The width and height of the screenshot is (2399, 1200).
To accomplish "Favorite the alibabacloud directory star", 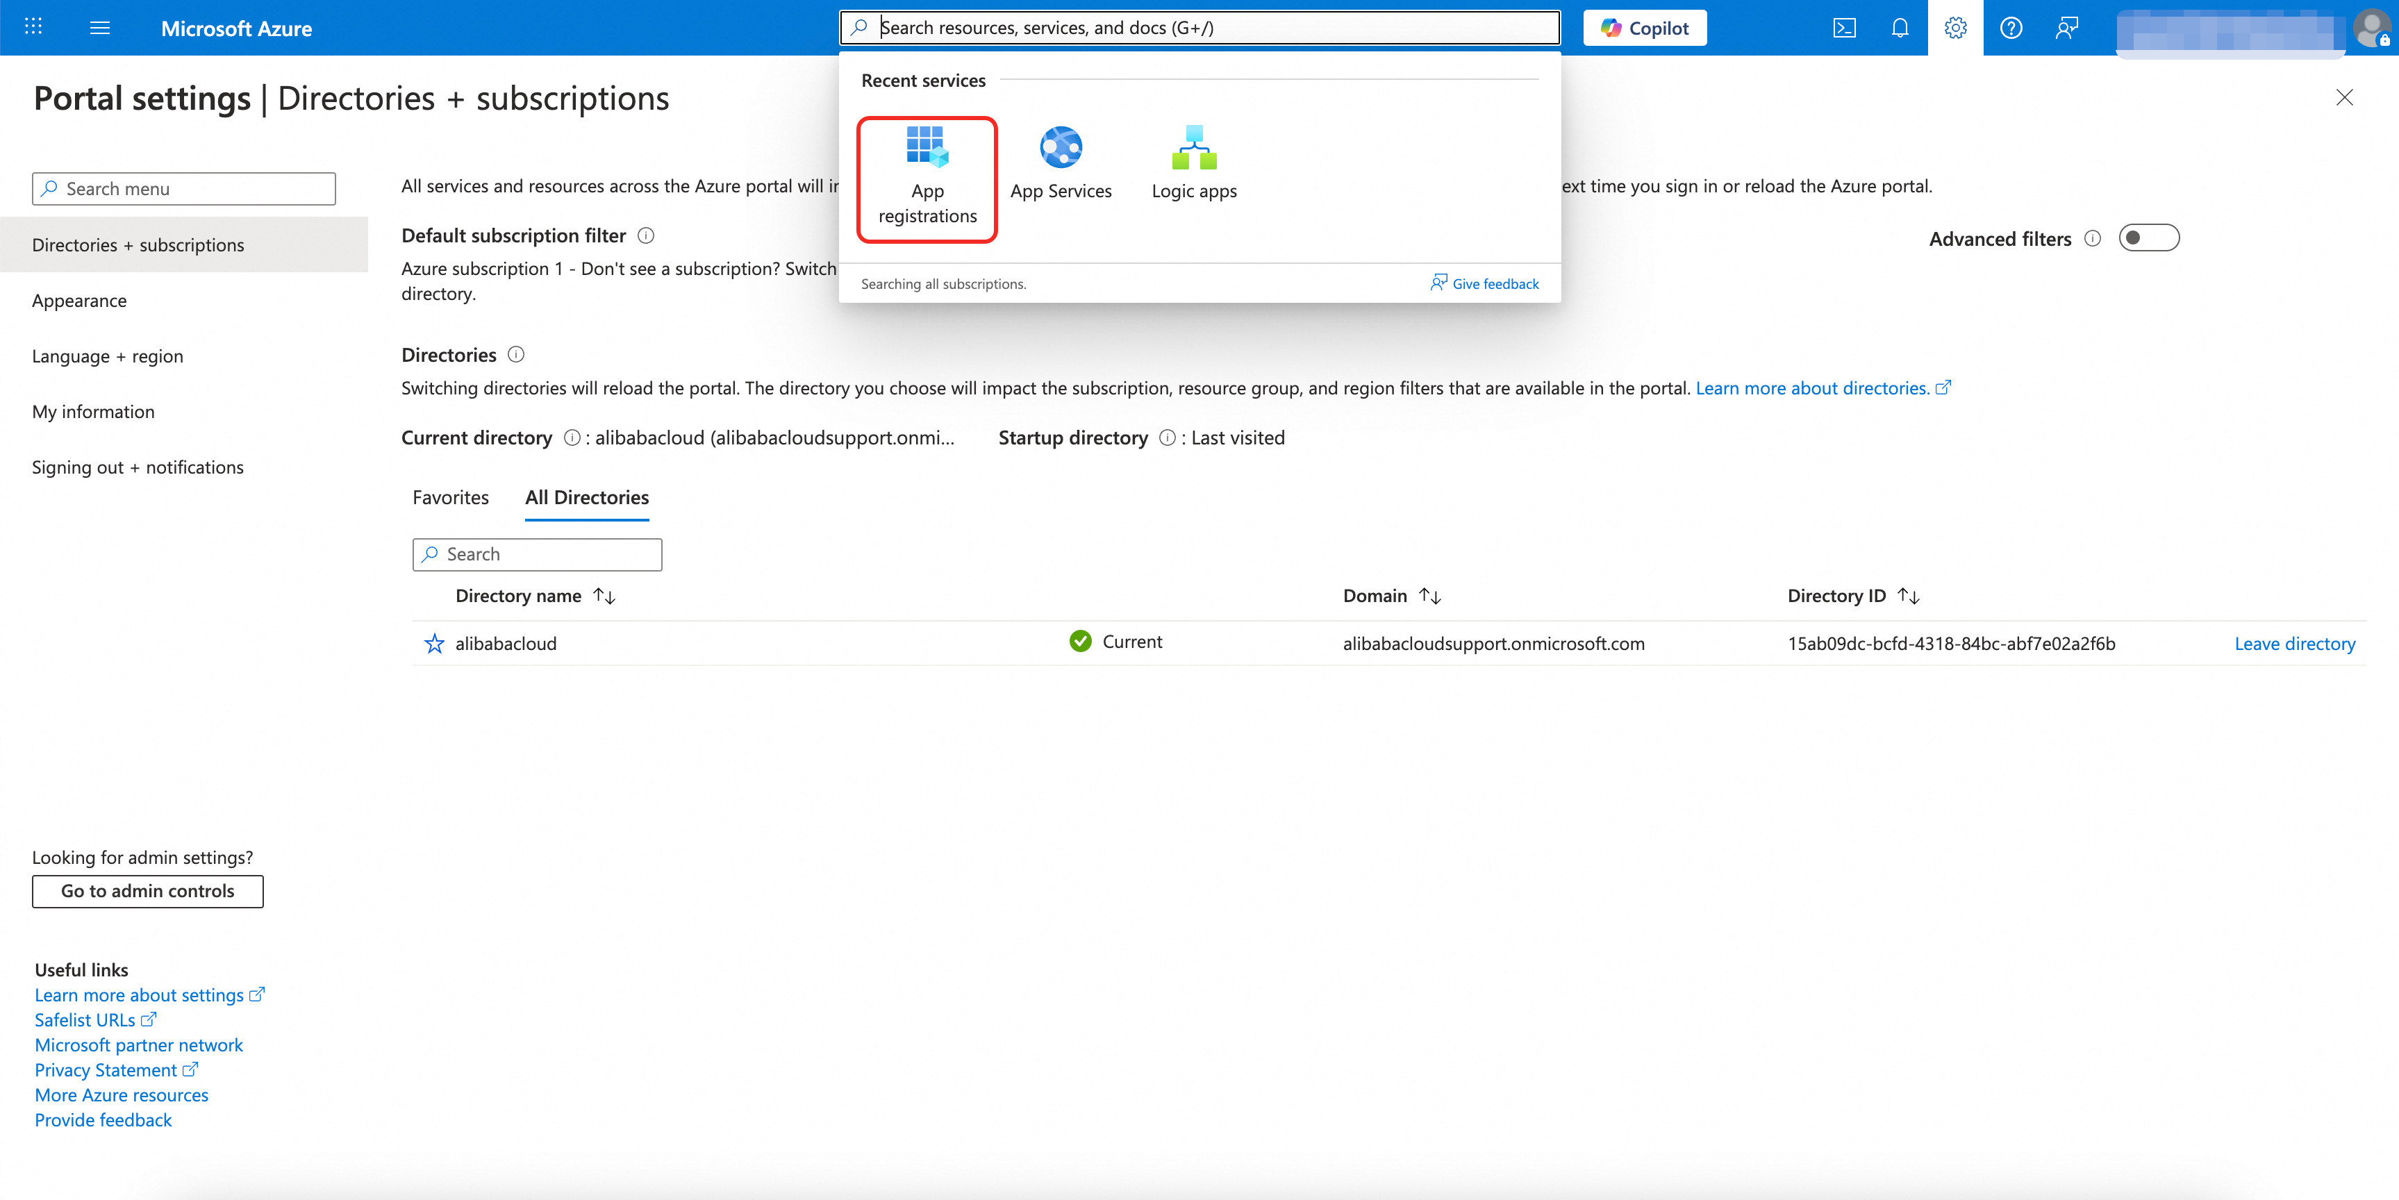I will pos(434,643).
